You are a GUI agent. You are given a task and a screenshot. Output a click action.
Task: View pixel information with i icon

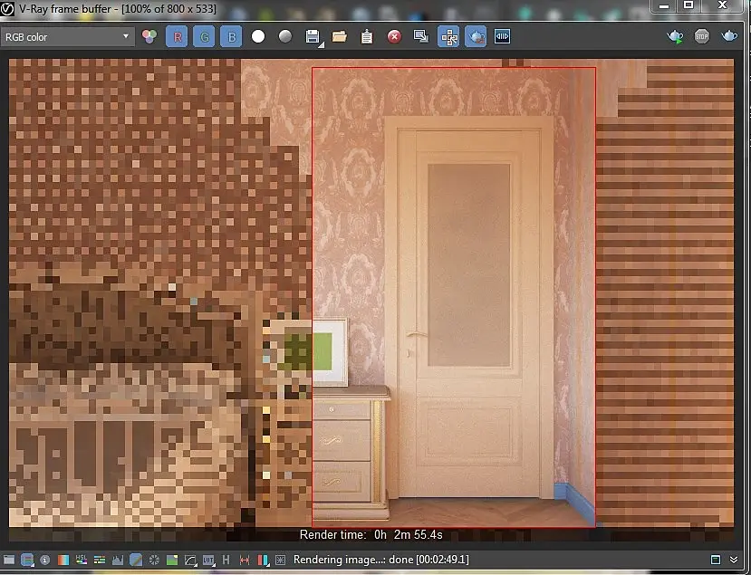(45, 560)
